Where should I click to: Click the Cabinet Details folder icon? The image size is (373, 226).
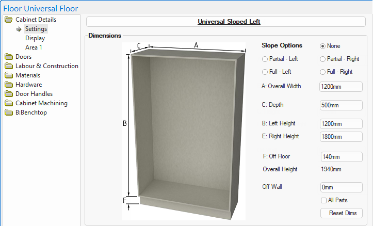[9, 20]
